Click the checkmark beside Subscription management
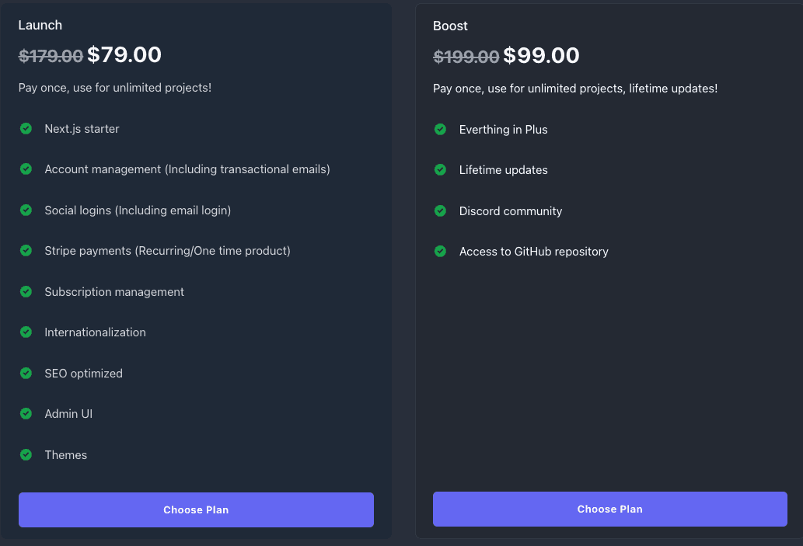 pos(26,291)
